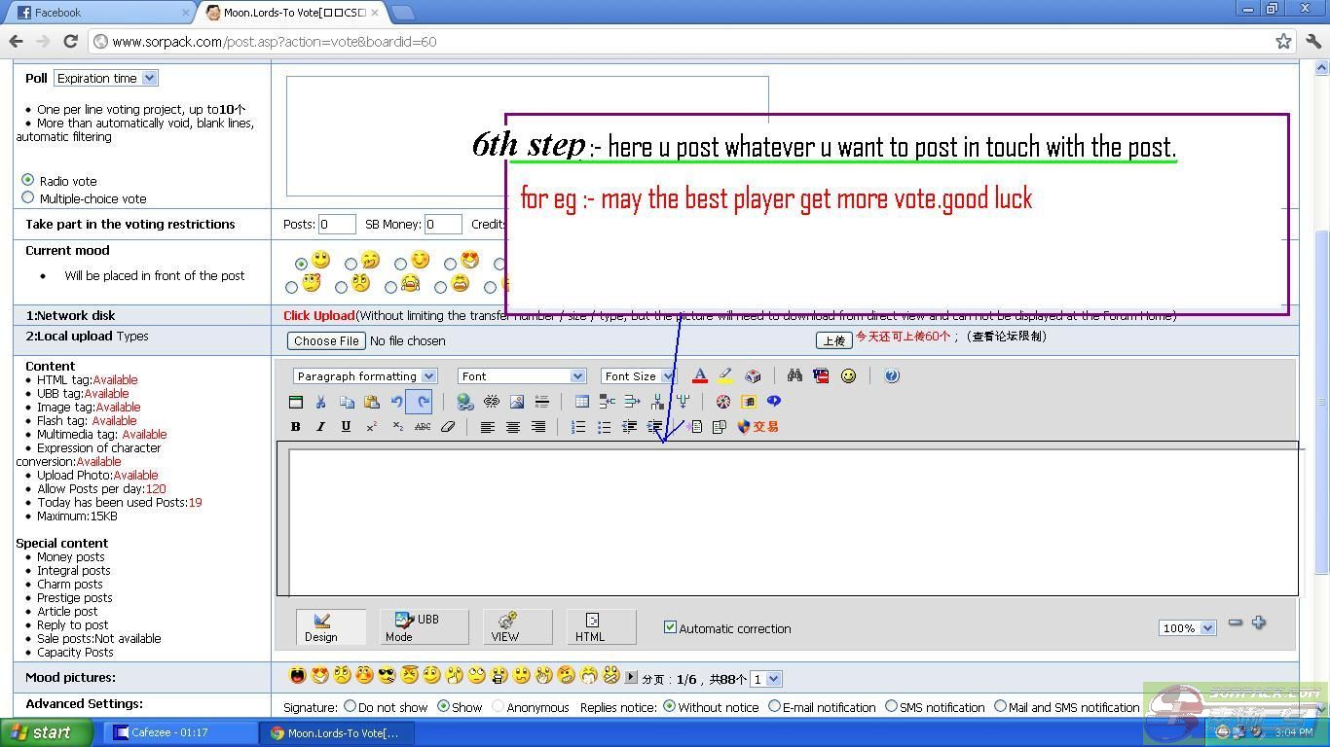
Task: Undo the last editor action
Action: (397, 402)
